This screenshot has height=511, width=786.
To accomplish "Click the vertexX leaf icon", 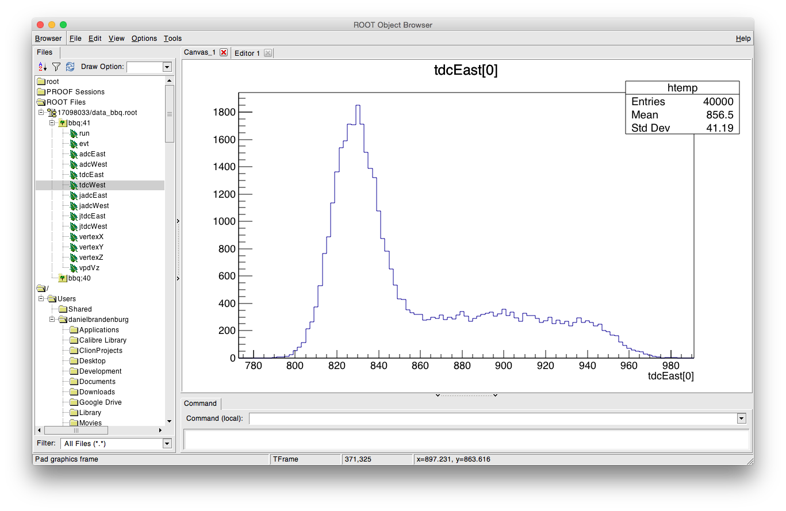I will click(74, 237).
